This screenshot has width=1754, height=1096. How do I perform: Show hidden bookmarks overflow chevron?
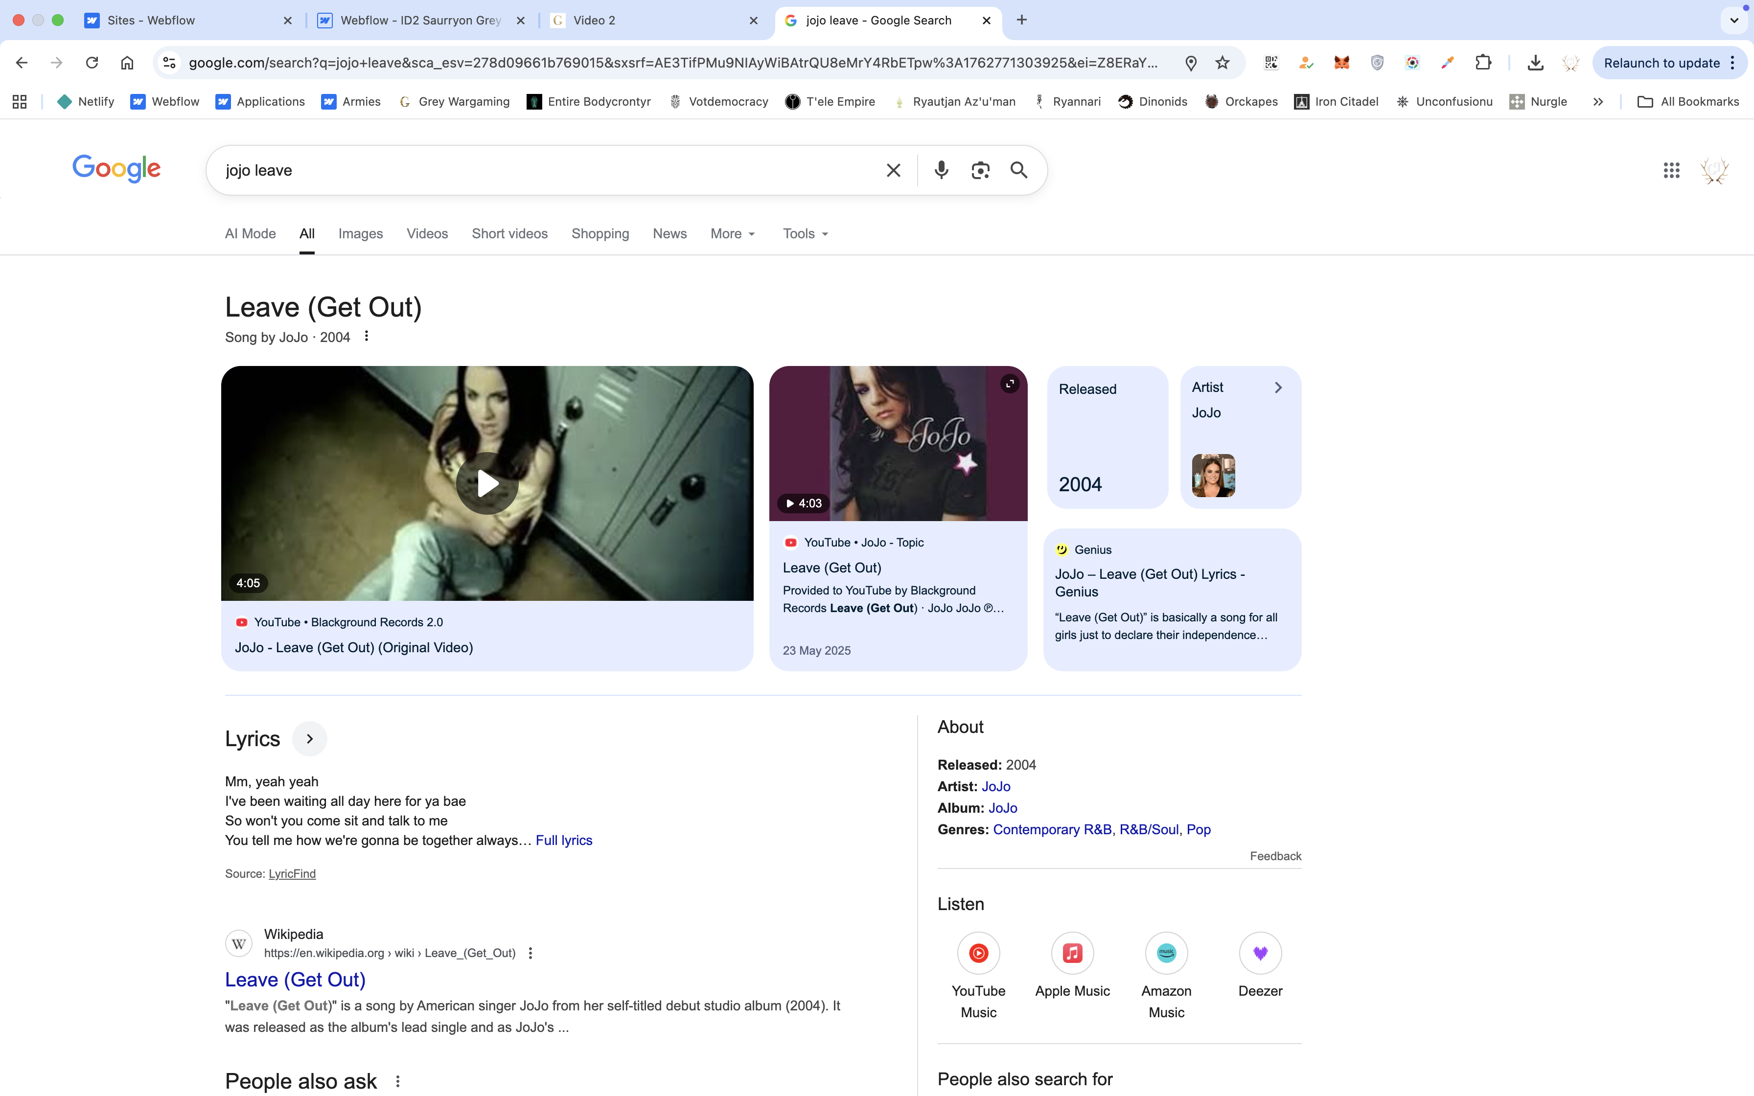1597,102
